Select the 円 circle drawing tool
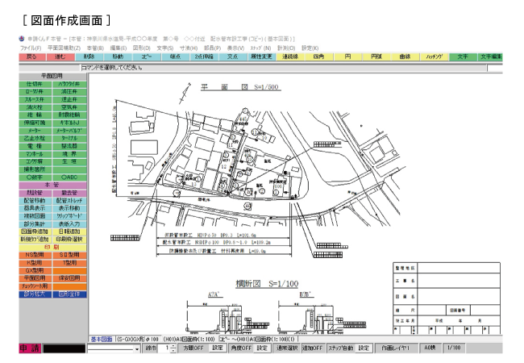The width and height of the screenshot is (524, 363). (x=347, y=58)
